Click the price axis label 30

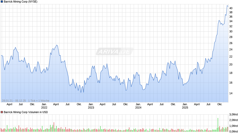(x=231, y=31)
